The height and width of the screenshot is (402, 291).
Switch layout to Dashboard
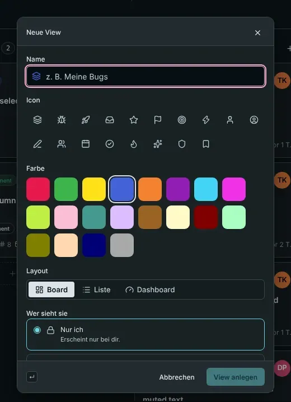tap(150, 289)
